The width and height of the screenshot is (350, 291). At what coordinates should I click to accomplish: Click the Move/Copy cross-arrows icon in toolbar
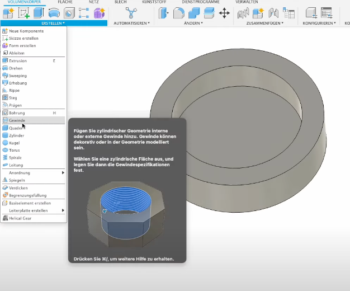224,13
